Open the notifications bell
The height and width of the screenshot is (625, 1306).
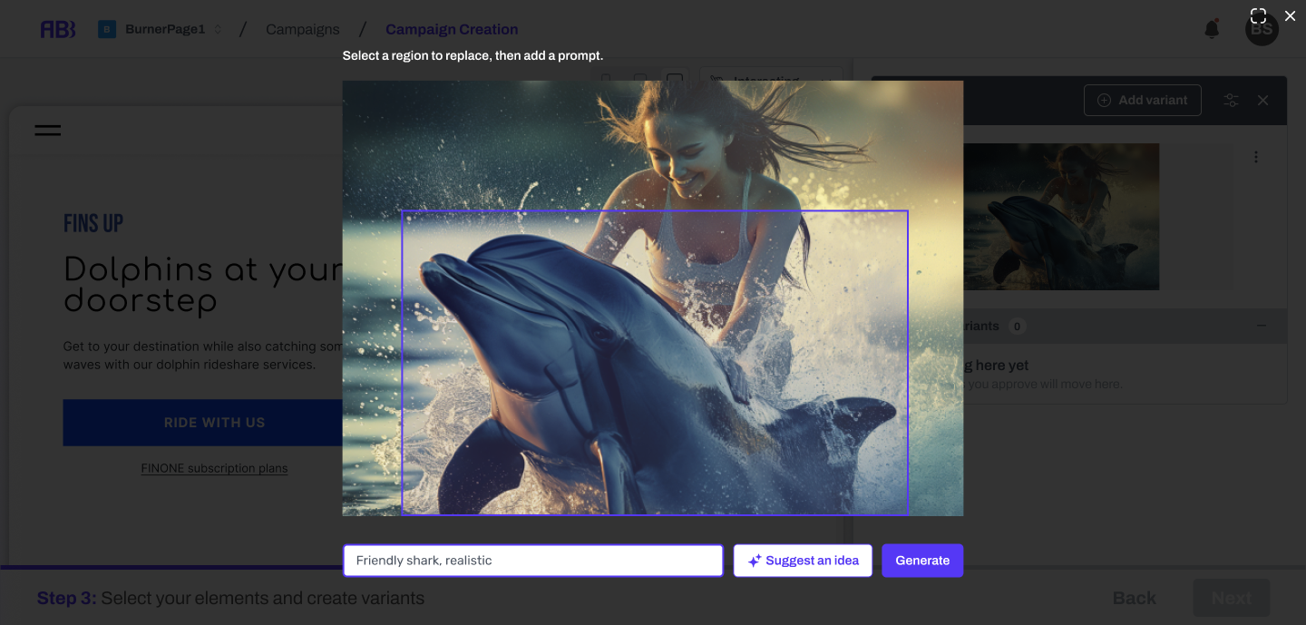(1212, 29)
